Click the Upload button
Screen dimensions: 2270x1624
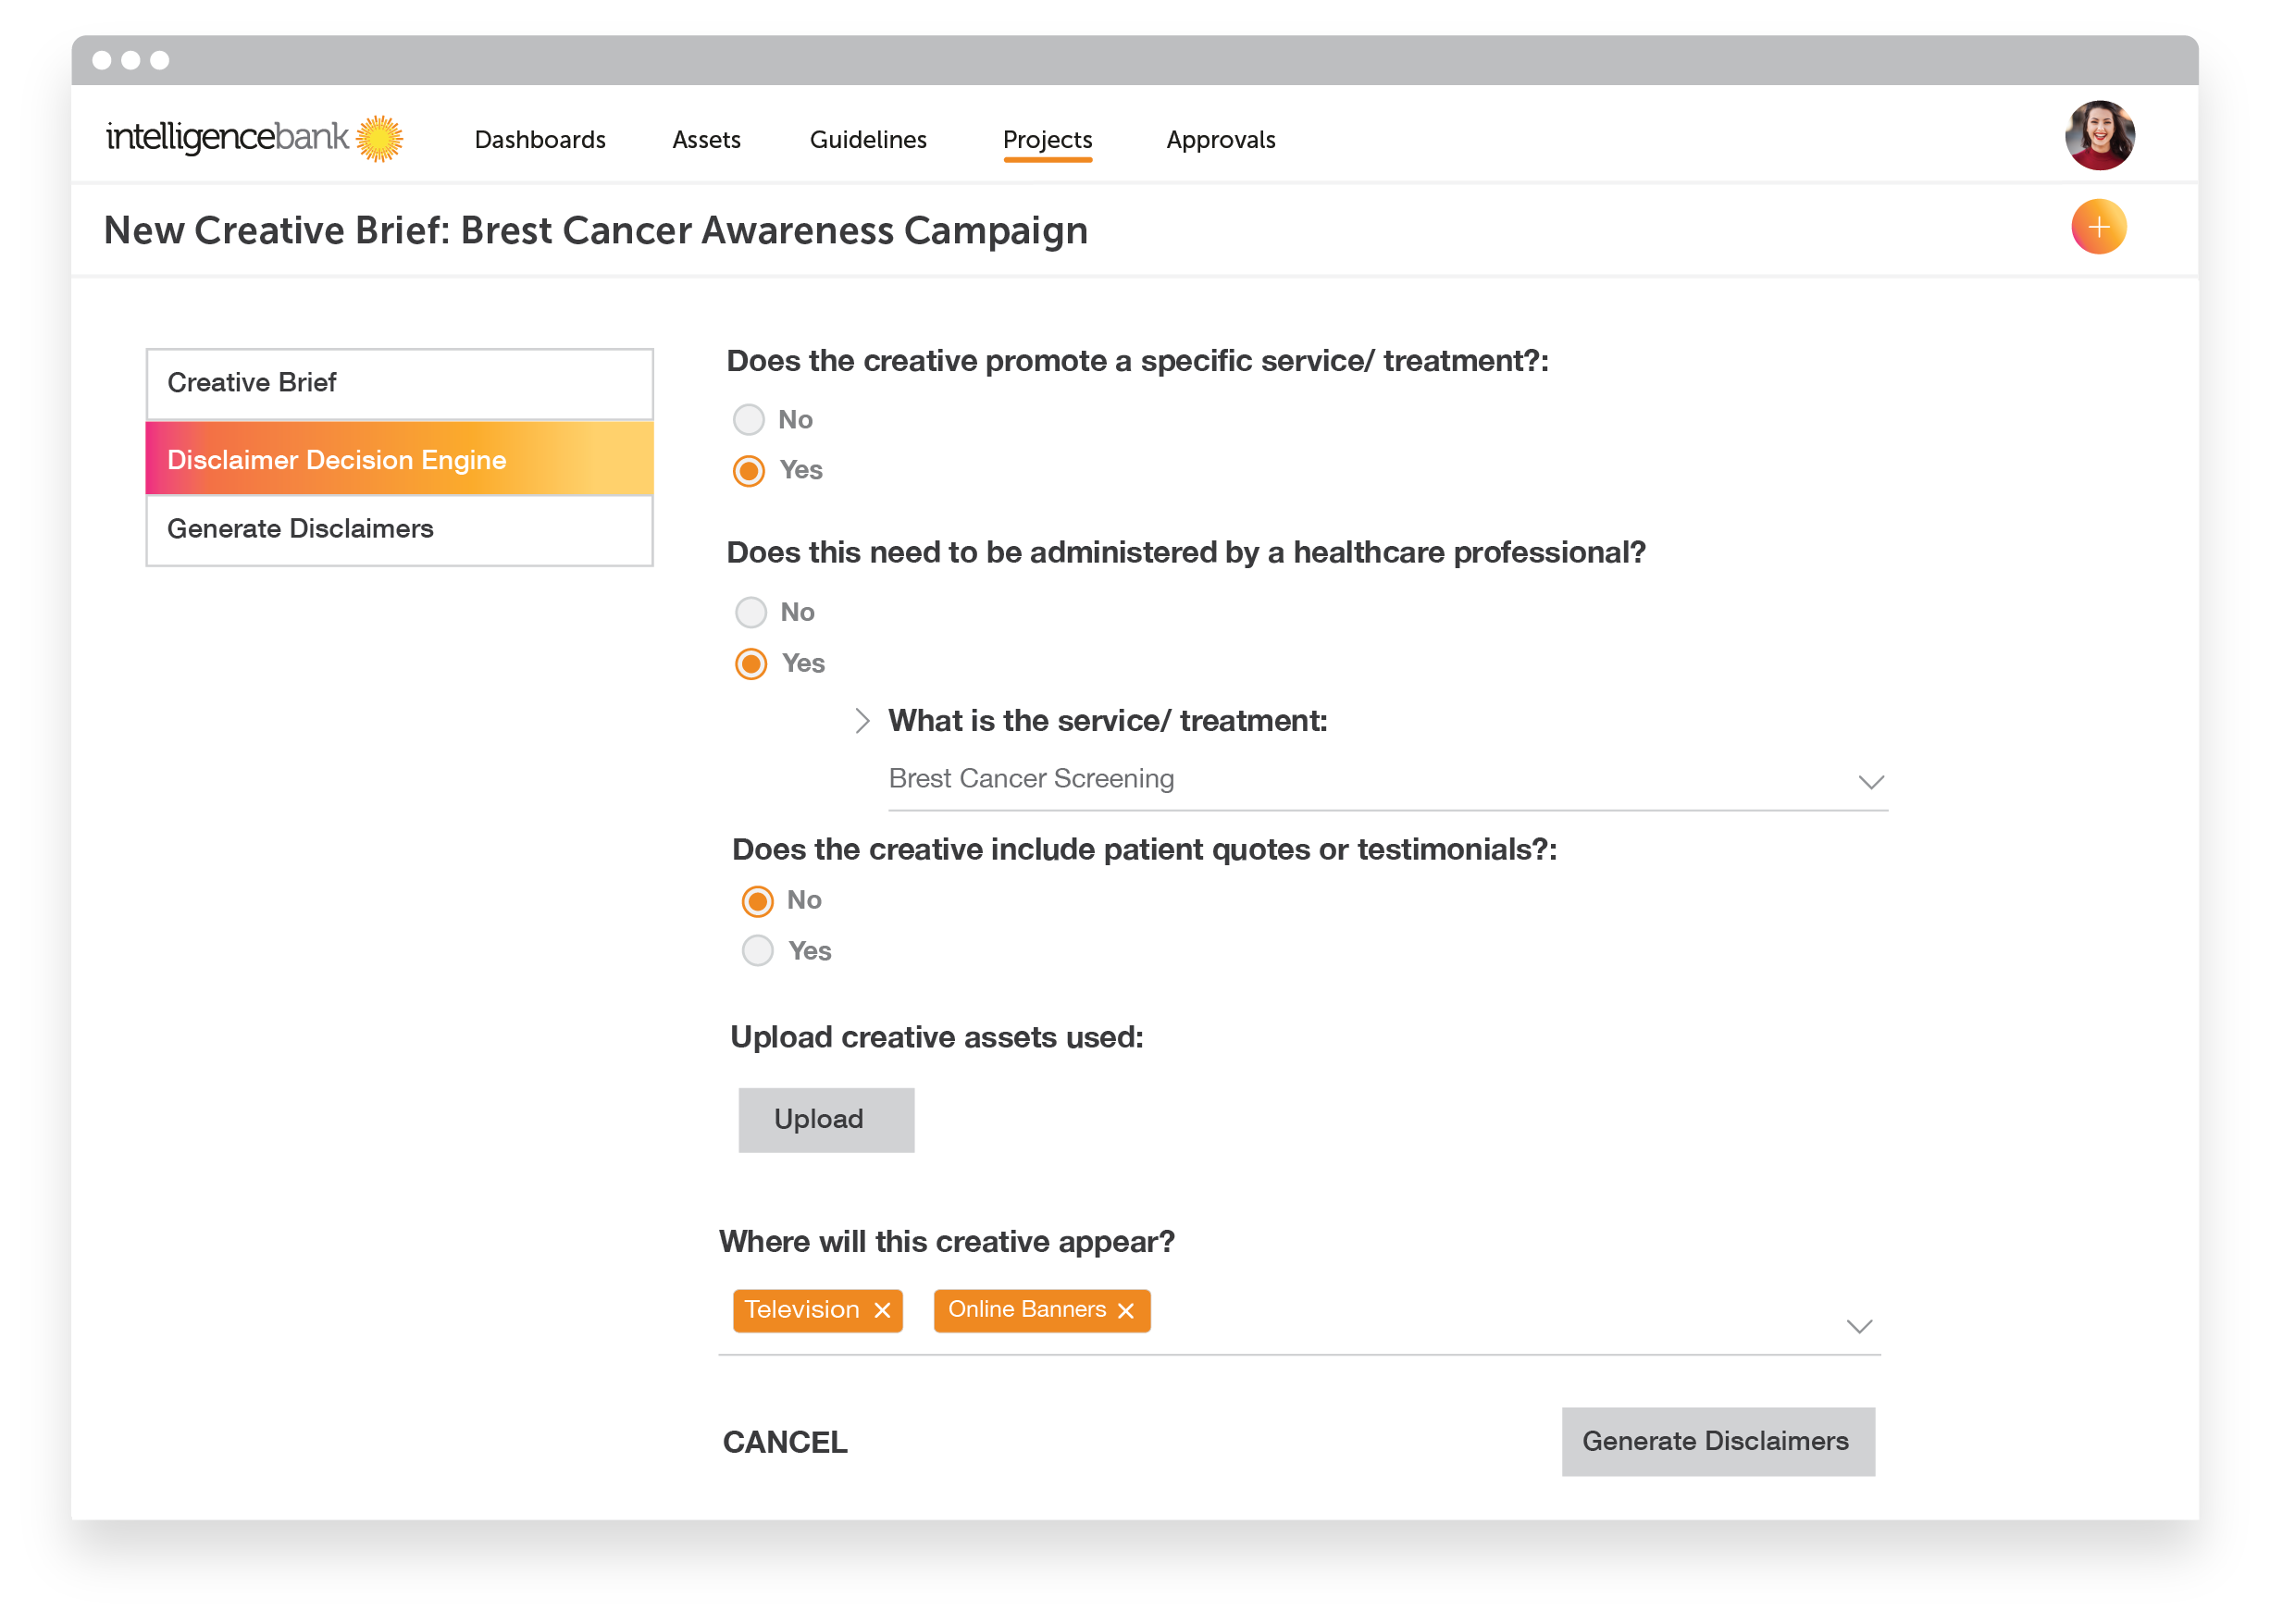(x=826, y=1119)
